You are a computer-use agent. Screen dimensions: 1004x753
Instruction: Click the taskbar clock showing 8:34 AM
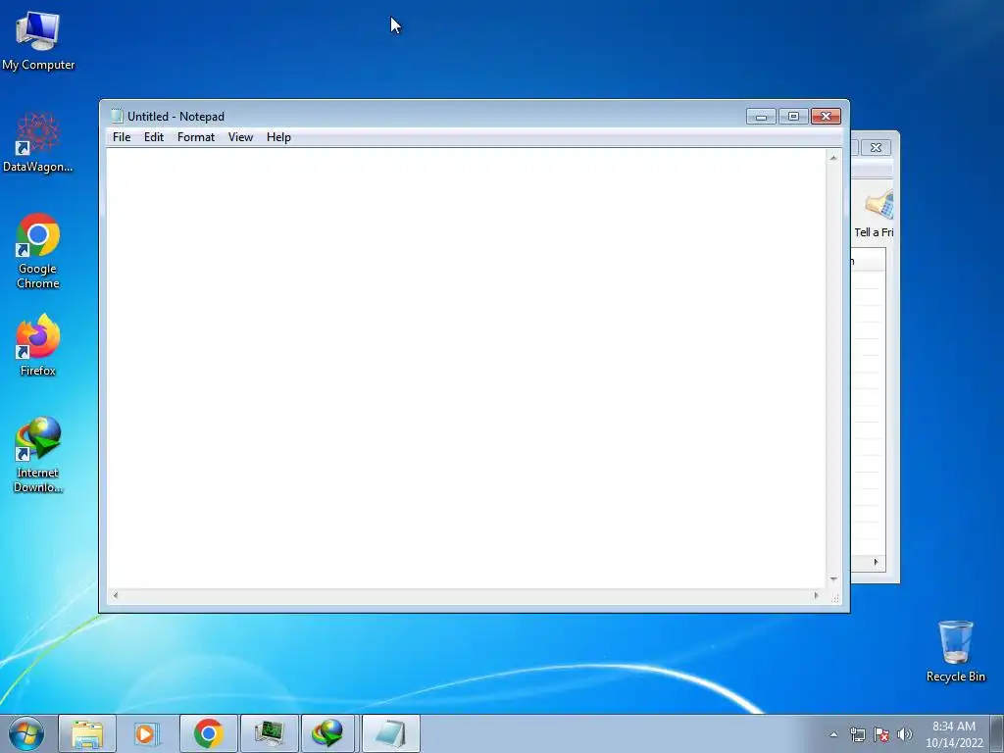[x=954, y=734]
